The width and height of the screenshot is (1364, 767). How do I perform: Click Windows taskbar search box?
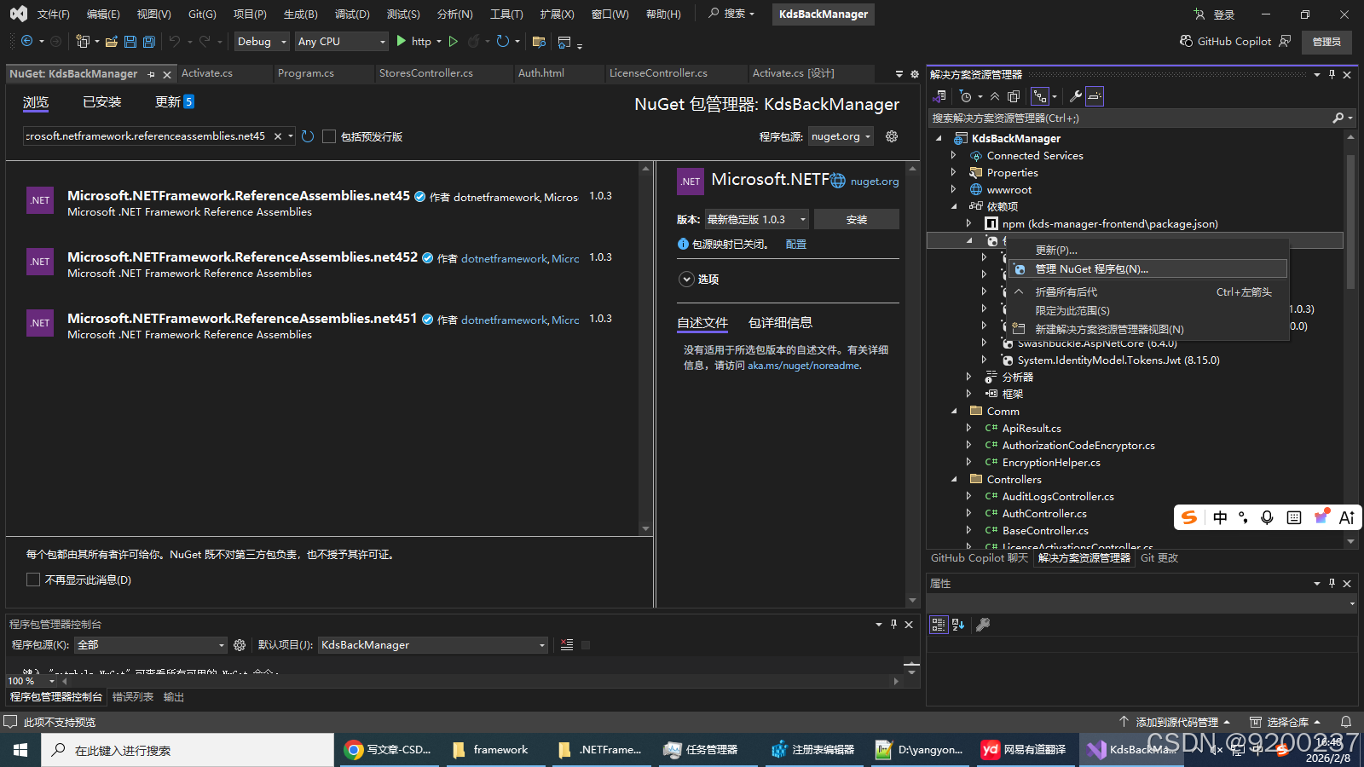188,750
